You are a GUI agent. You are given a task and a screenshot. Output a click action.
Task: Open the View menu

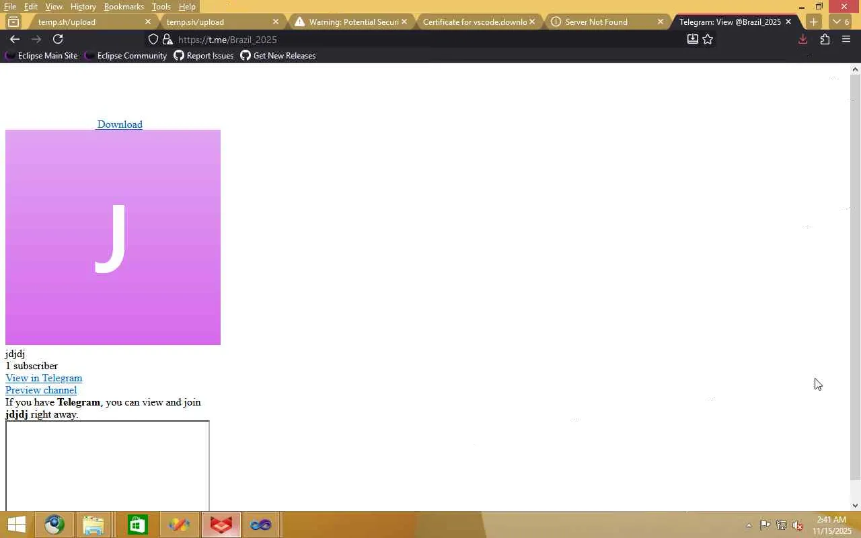point(54,7)
